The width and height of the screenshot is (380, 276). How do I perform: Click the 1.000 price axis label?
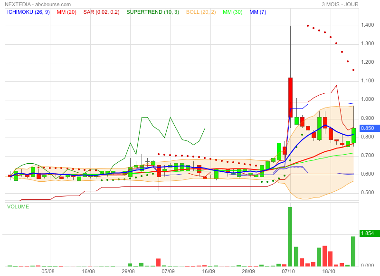[x=367, y=99]
